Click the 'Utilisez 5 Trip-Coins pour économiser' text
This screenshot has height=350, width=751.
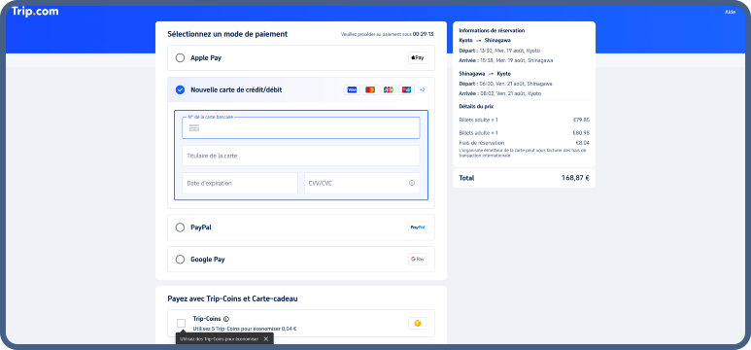244,329
